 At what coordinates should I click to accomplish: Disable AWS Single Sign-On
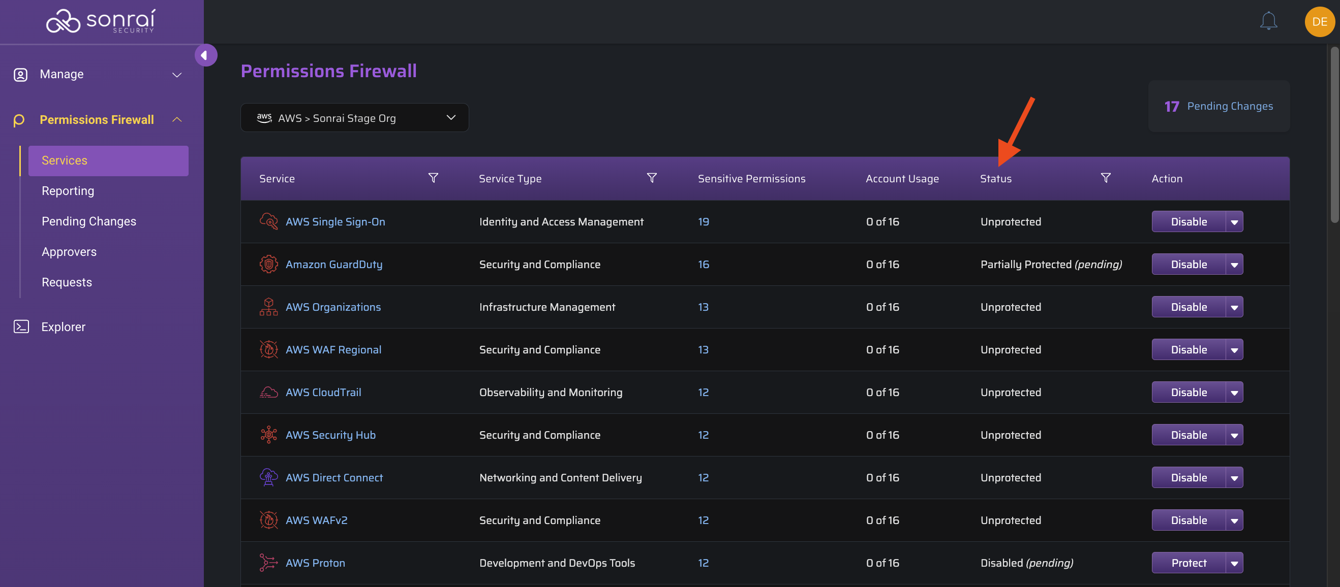[x=1189, y=222]
